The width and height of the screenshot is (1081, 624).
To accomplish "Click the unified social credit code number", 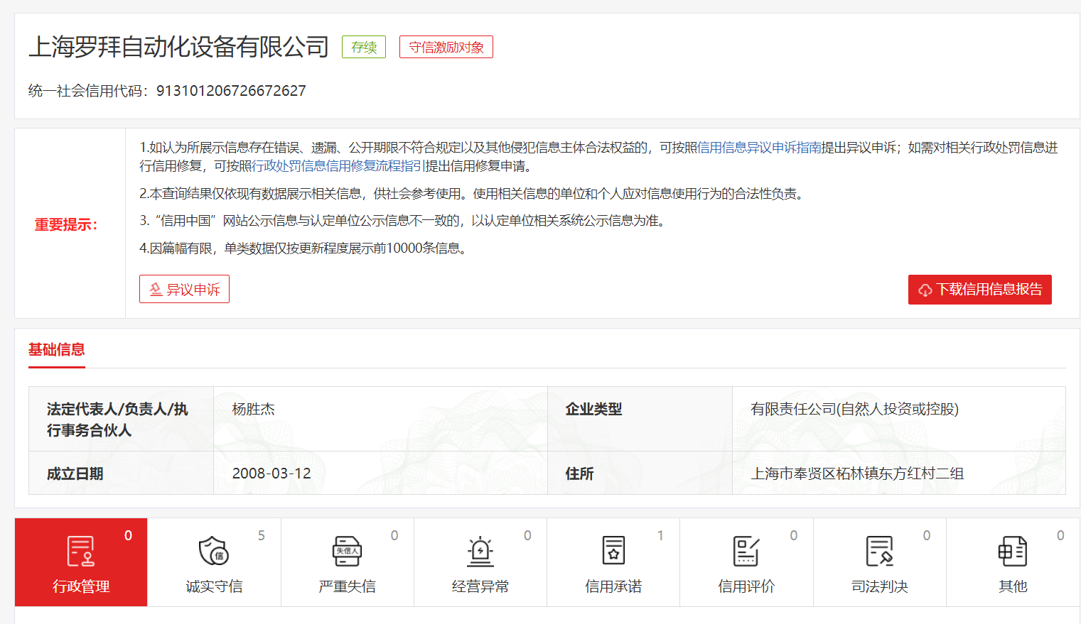I will tap(231, 91).
